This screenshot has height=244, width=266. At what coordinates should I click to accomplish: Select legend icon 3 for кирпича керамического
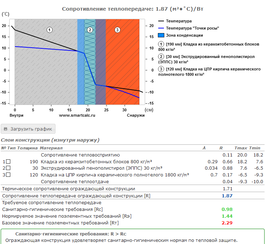point(161,69)
